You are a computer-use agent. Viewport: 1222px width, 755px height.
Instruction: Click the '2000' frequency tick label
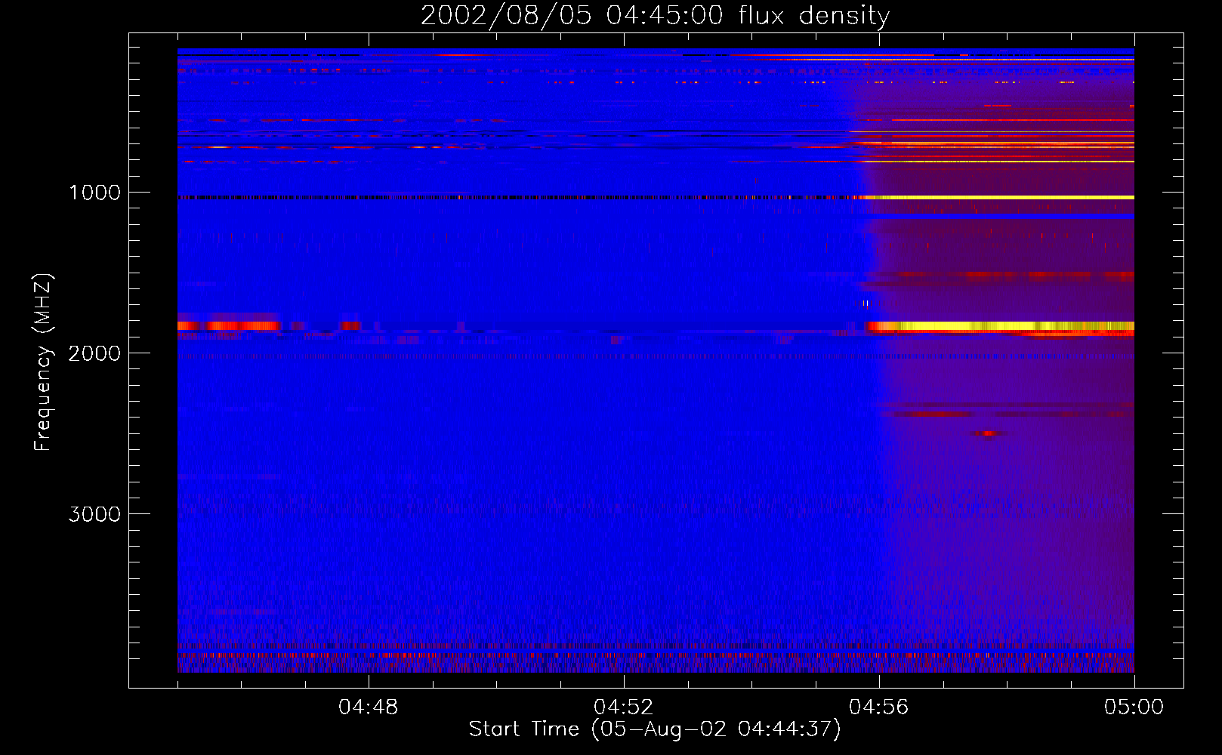pos(94,353)
